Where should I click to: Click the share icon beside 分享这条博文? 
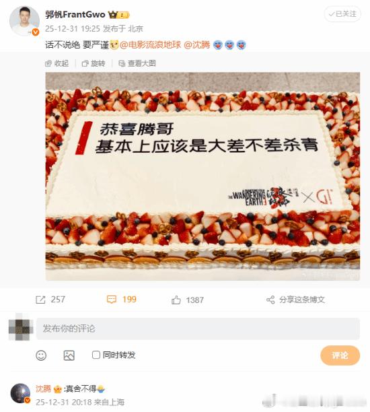[x=270, y=300]
